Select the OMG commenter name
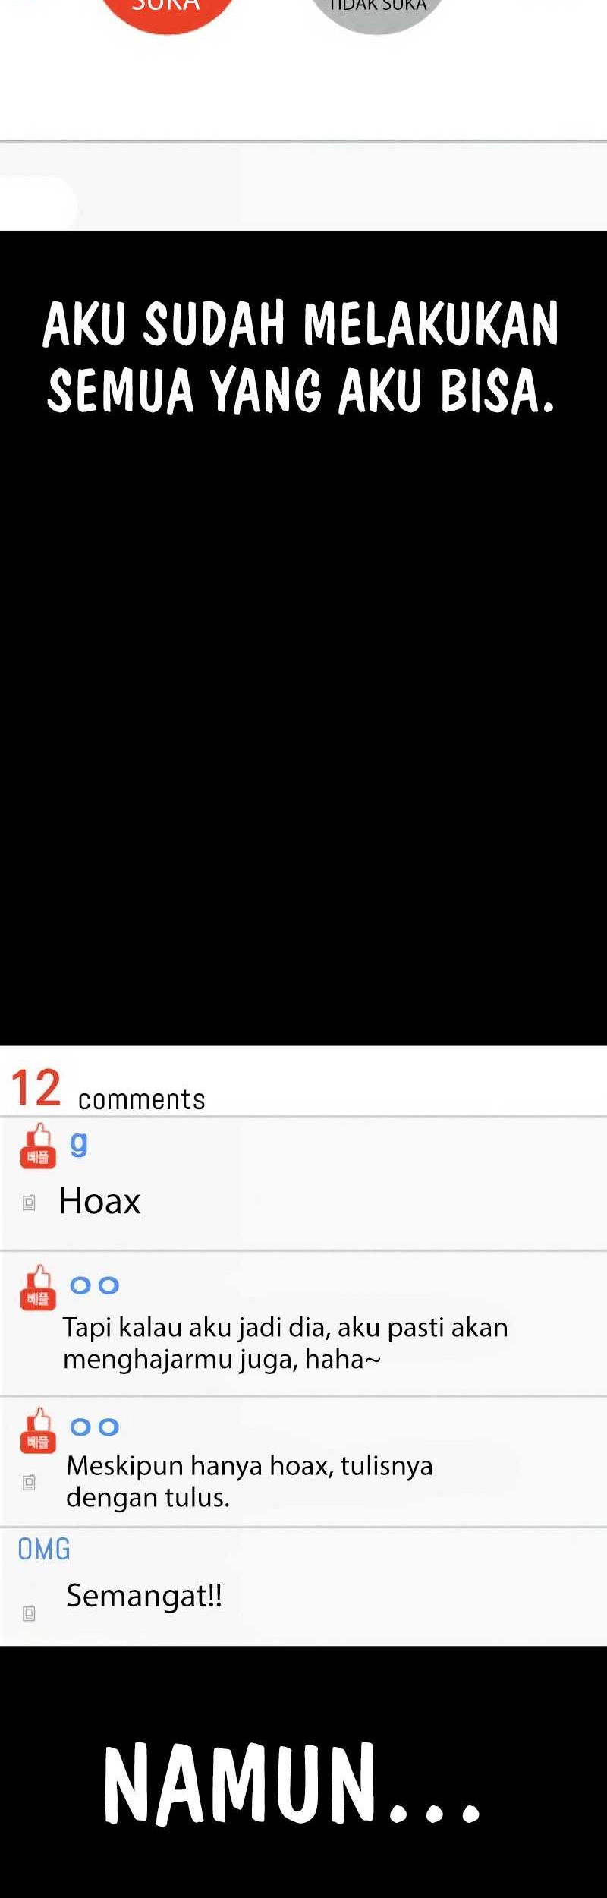Screen dimensions: 607x1898 pos(44,1550)
